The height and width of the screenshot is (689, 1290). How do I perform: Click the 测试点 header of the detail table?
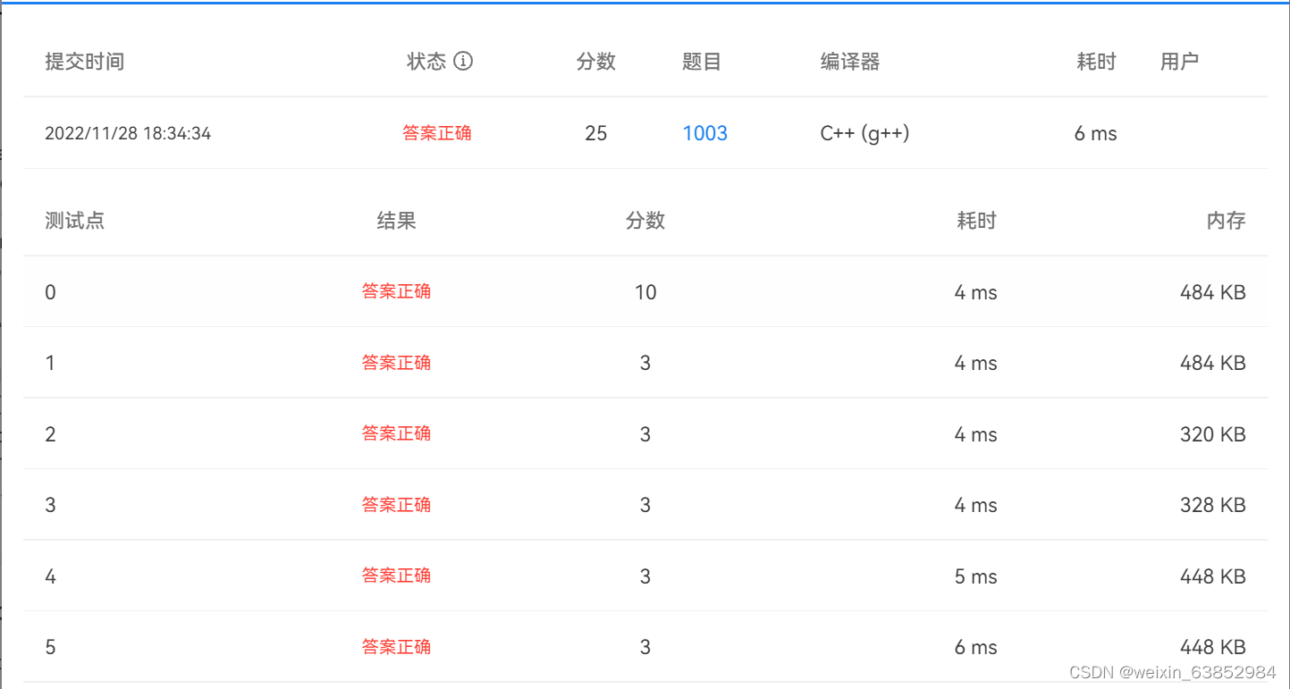(x=74, y=220)
